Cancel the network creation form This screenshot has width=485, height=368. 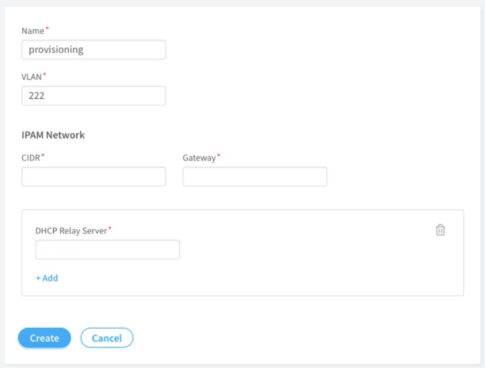click(107, 338)
